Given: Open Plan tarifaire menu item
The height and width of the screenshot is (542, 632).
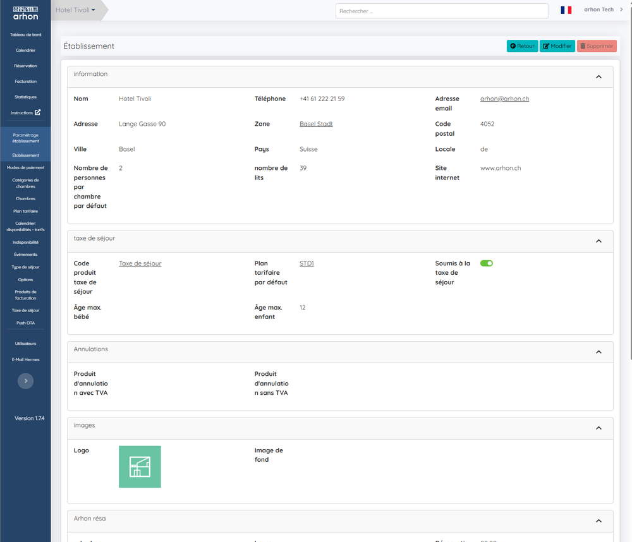Looking at the screenshot, I should [25, 211].
